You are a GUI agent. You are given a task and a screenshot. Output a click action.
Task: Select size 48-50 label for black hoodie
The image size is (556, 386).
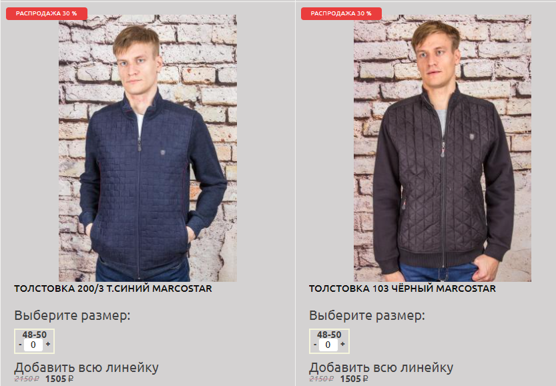point(329,335)
